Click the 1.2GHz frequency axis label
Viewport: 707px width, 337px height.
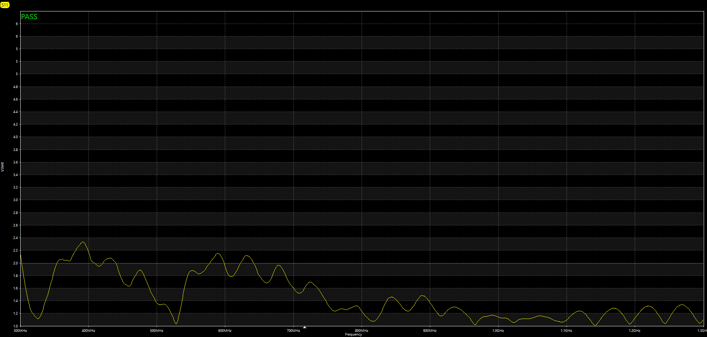pos(635,331)
